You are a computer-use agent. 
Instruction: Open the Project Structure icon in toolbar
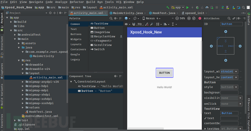[239, 7]
